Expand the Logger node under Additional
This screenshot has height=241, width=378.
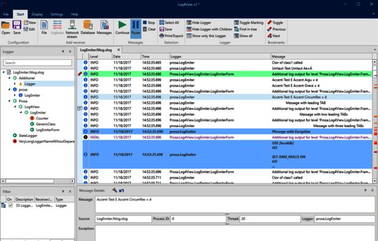point(15,84)
